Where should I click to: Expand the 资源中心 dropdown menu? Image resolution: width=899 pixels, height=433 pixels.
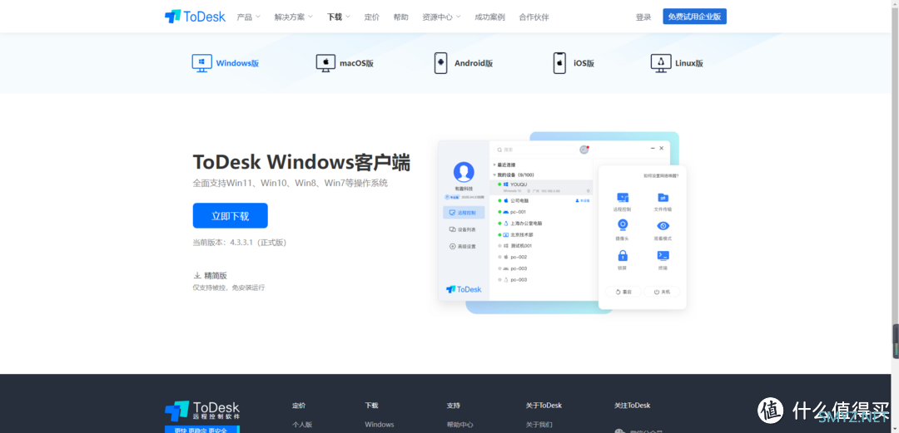coord(441,17)
